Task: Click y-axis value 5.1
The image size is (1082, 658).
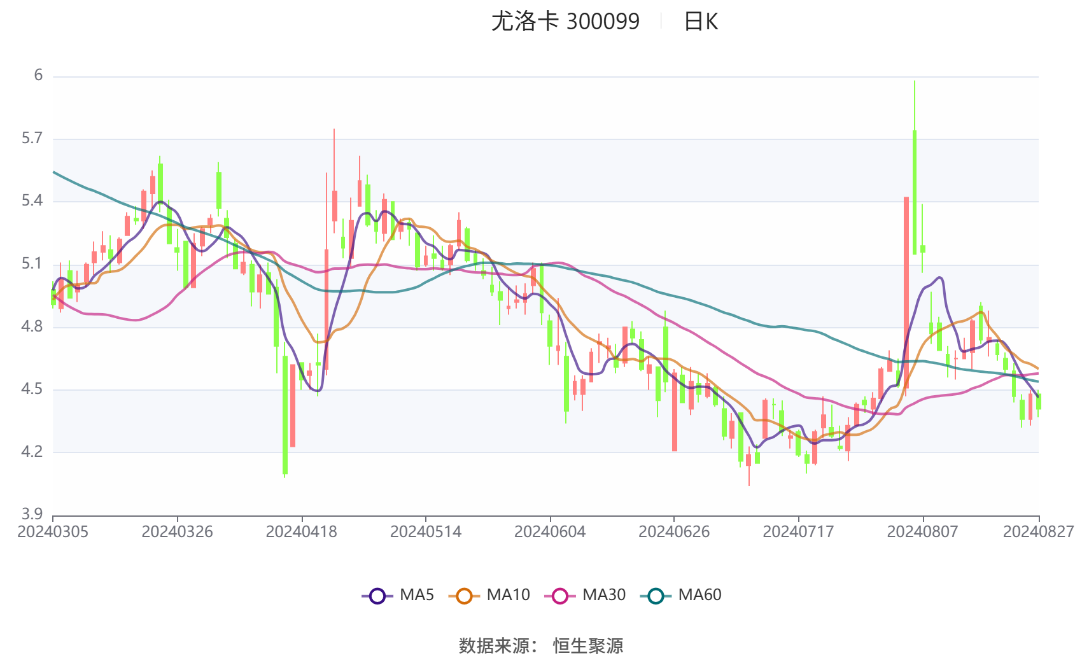Action: pos(32,264)
